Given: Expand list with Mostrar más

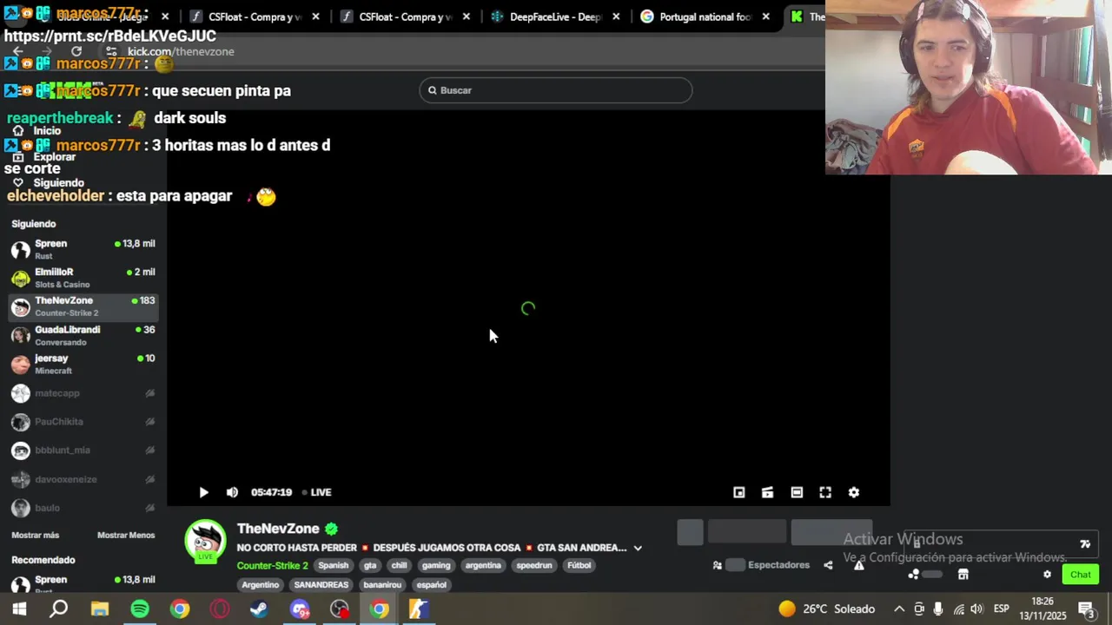Looking at the screenshot, I should tap(36, 535).
